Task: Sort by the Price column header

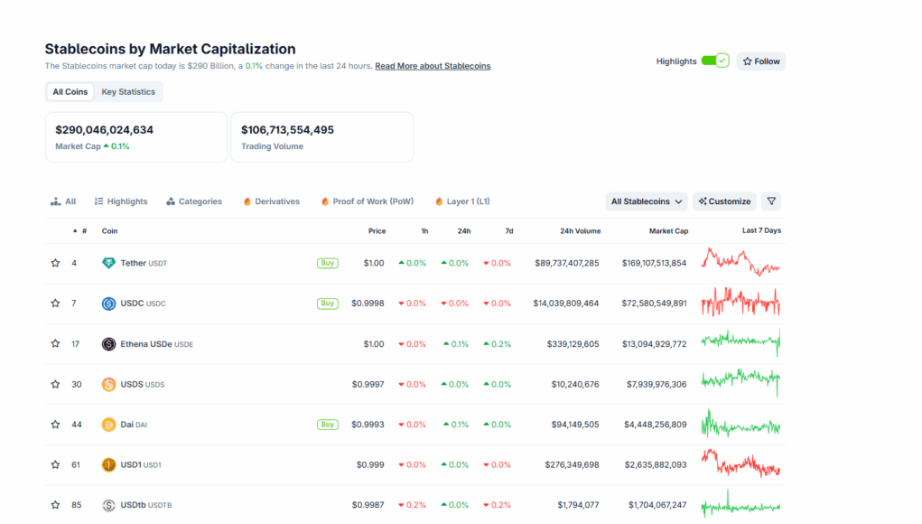Action: [x=377, y=231]
